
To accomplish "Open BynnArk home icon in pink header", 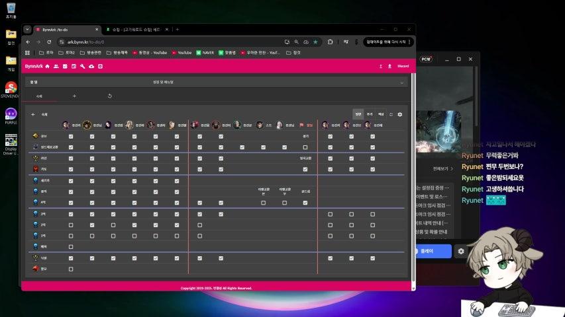I will (47, 66).
